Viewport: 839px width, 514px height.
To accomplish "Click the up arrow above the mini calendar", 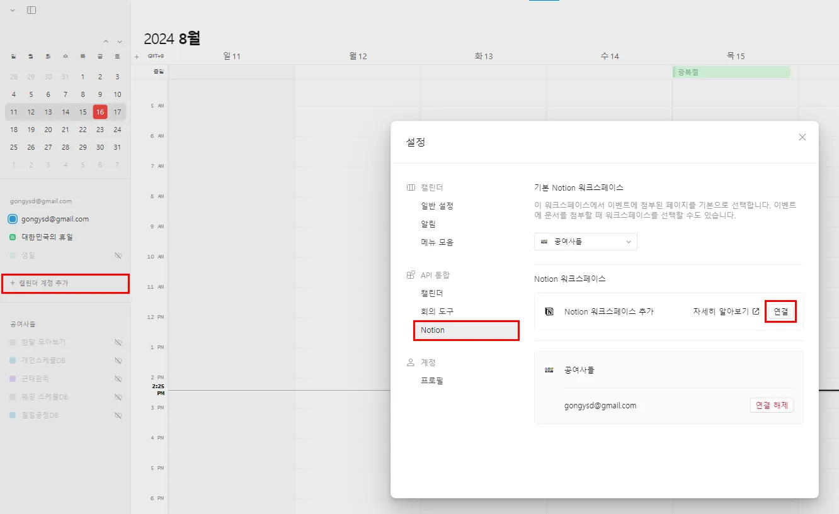I will 106,41.
